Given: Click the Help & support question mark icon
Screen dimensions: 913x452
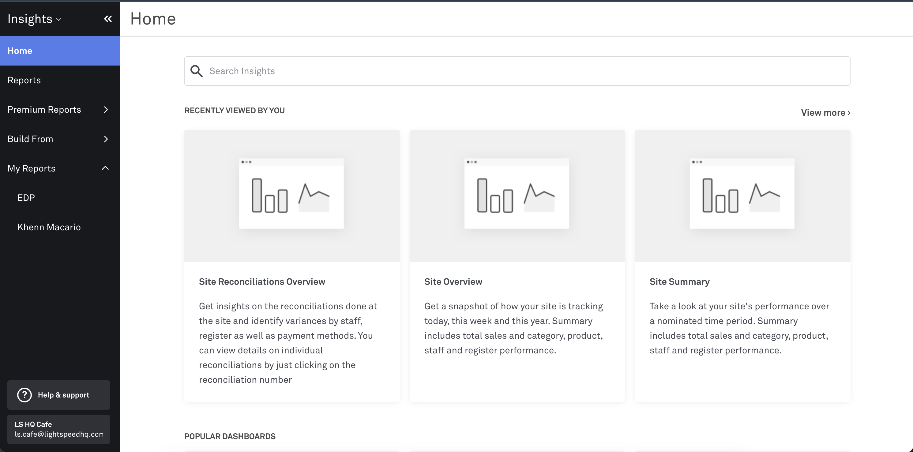Looking at the screenshot, I should (x=24, y=395).
